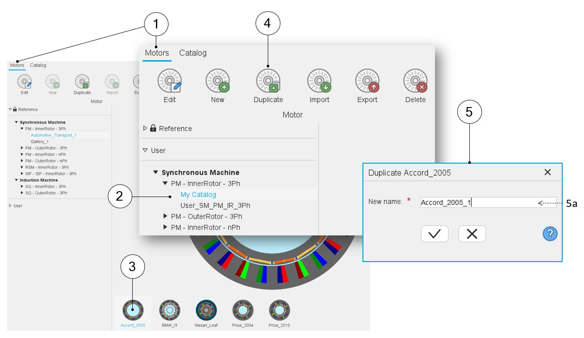Image resolution: width=584 pixels, height=338 pixels.
Task: Click the greyed New icon in the small background window
Action: click(x=53, y=82)
